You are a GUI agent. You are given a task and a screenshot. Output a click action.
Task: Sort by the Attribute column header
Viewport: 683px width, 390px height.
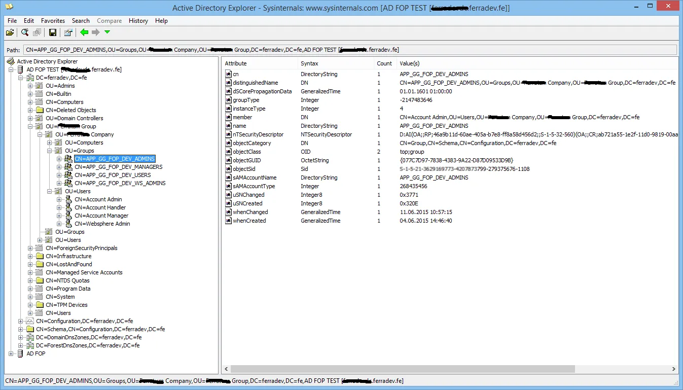point(260,63)
